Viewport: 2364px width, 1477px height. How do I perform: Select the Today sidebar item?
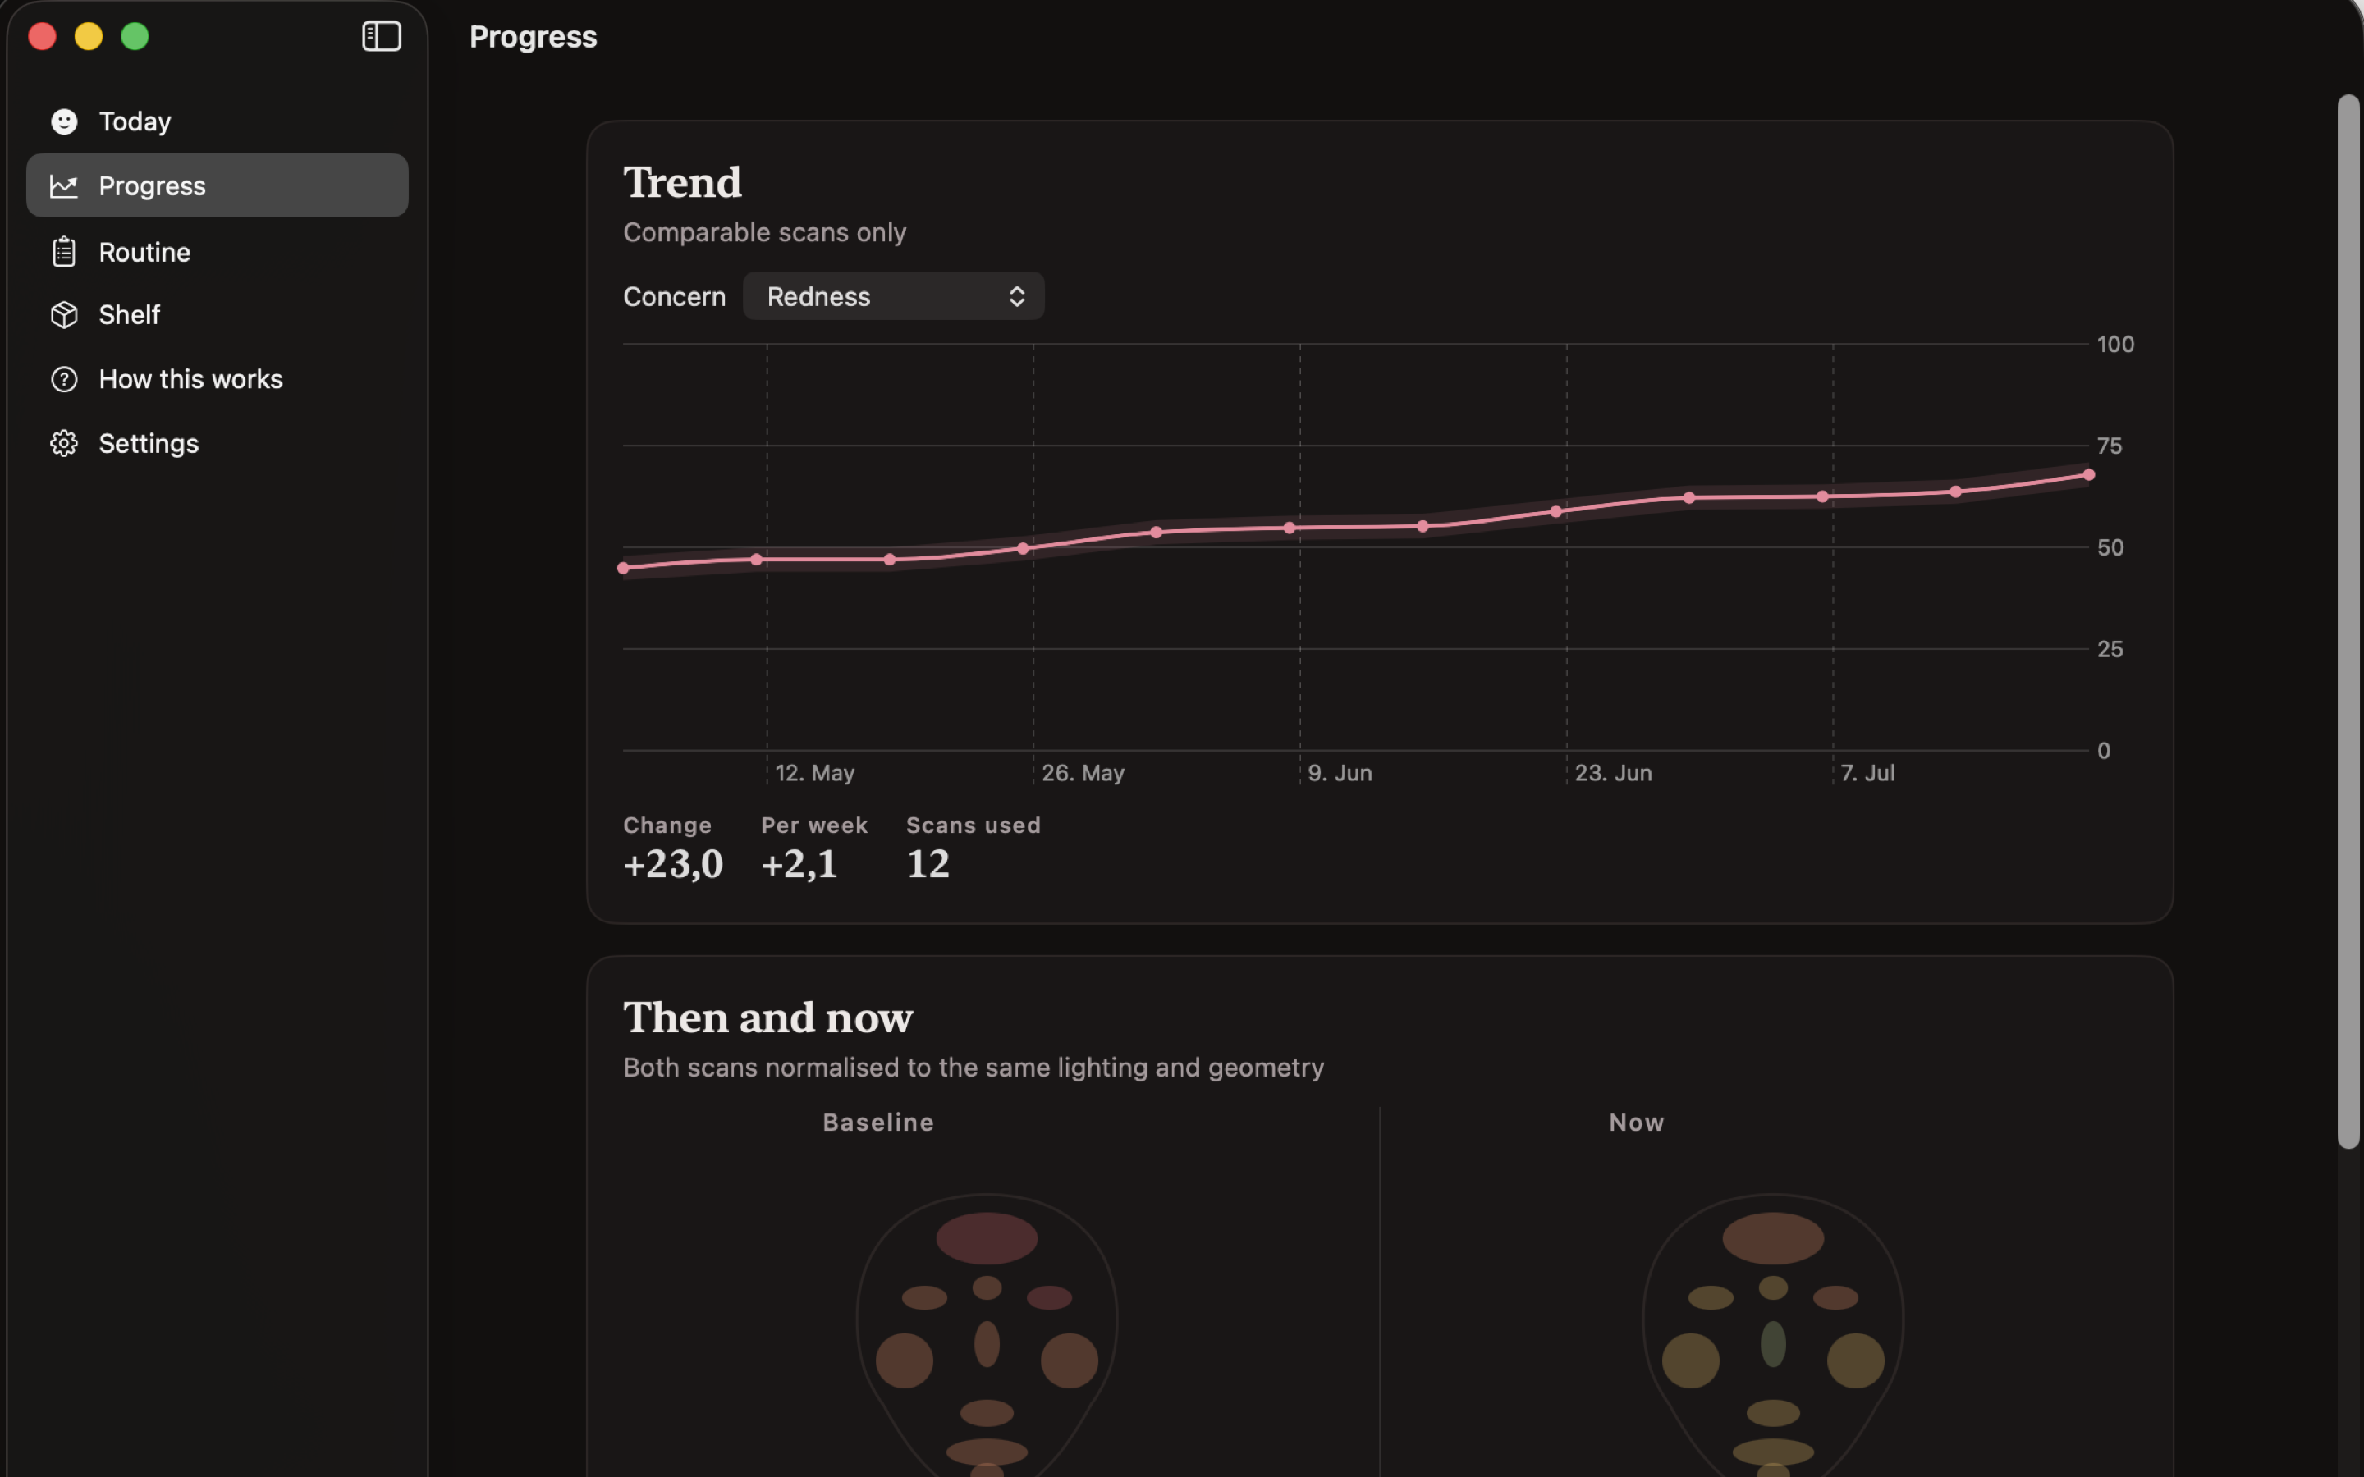pyautogui.click(x=217, y=121)
